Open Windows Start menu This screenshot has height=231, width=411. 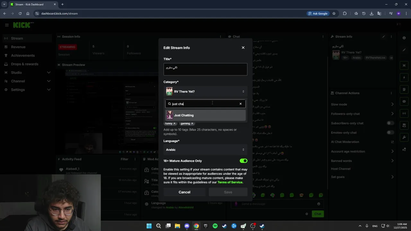click(x=149, y=226)
